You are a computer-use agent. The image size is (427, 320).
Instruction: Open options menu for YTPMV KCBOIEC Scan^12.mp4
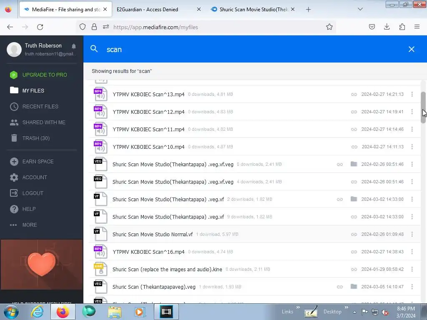412,112
